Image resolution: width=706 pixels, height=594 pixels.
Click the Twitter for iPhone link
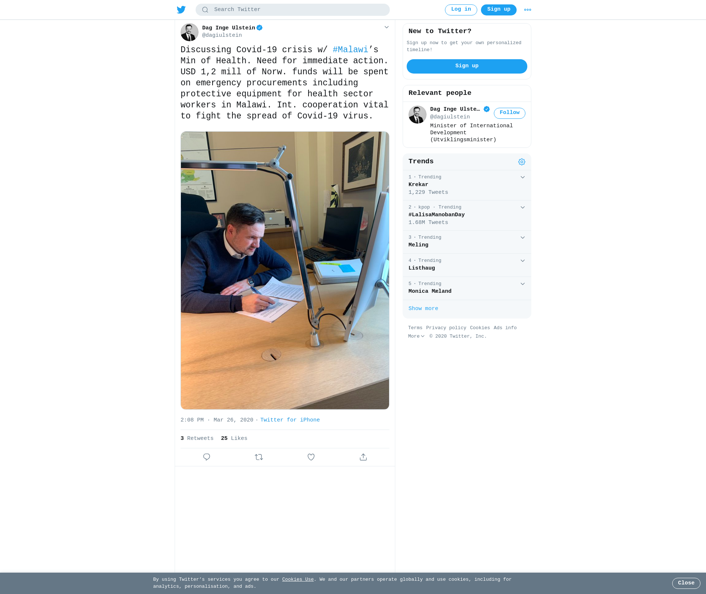[x=290, y=420]
